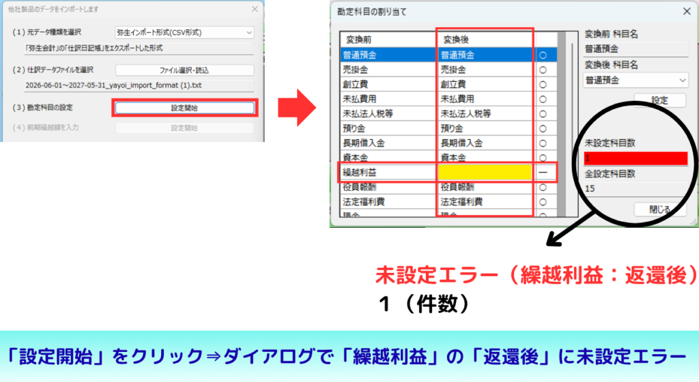The height and width of the screenshot is (382, 699).
Task: Select the 預り金 row in 変換前 column
Action: pyautogui.click(x=388, y=129)
